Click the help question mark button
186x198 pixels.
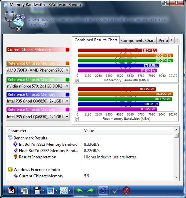tap(166, 3)
